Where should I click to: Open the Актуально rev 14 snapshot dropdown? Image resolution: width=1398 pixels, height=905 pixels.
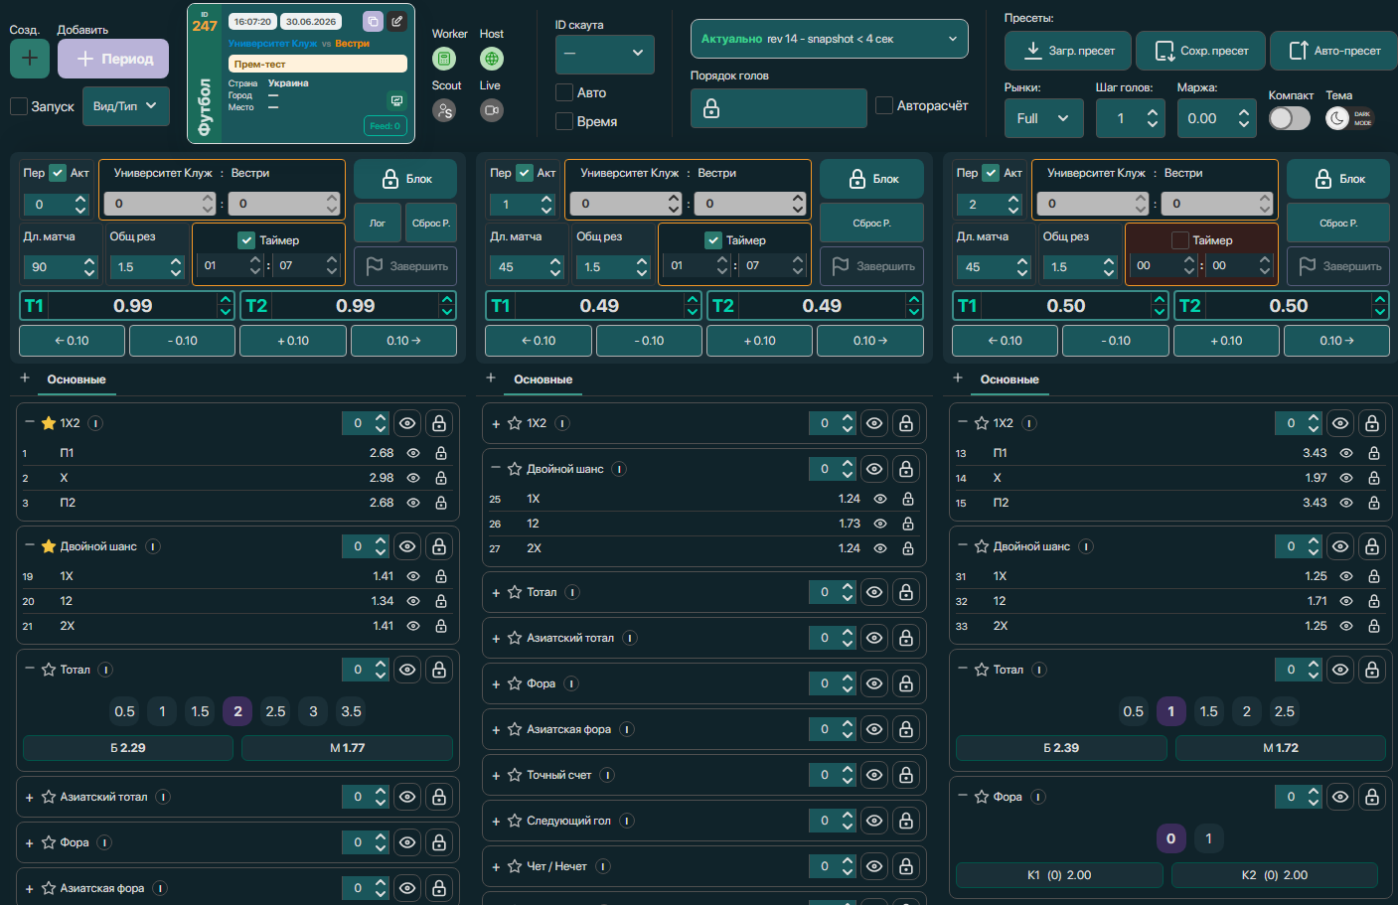(x=830, y=39)
